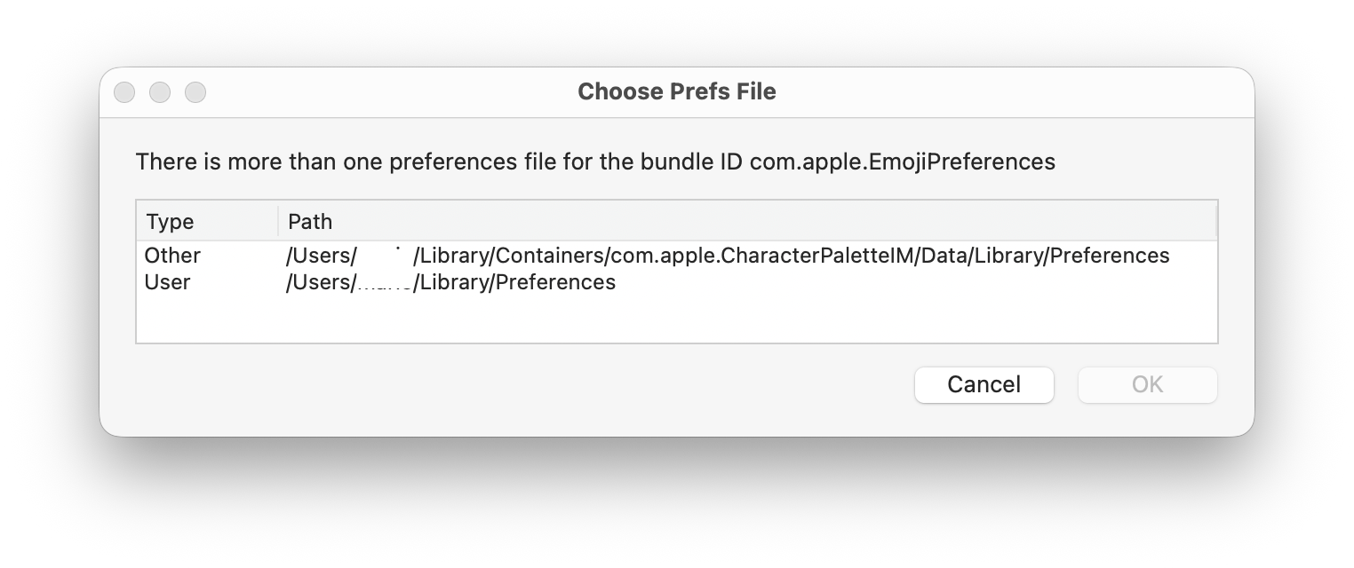Click the Choose Prefs File title text

point(676,91)
